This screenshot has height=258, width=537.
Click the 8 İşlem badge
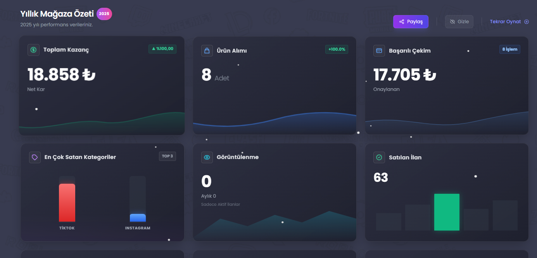[x=510, y=50]
